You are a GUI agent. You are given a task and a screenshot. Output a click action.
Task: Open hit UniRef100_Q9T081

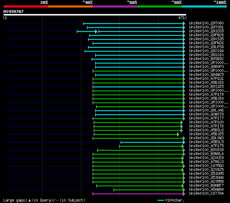[x=206, y=27]
